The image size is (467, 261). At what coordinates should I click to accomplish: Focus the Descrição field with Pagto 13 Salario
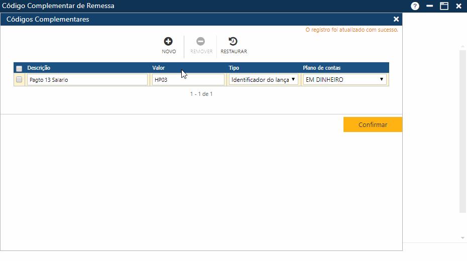pyautogui.click(x=87, y=79)
